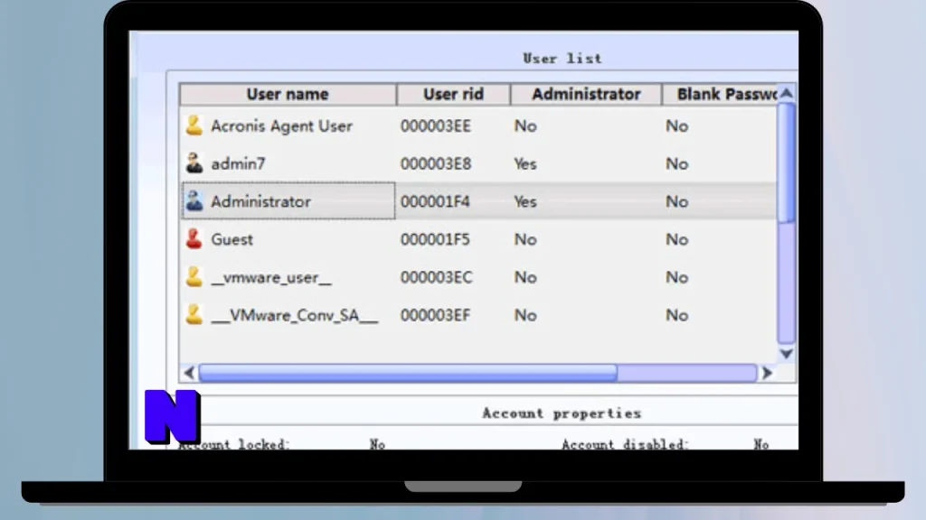Click Guest's Blank Password value No
The height and width of the screenshot is (520, 926).
(x=676, y=239)
